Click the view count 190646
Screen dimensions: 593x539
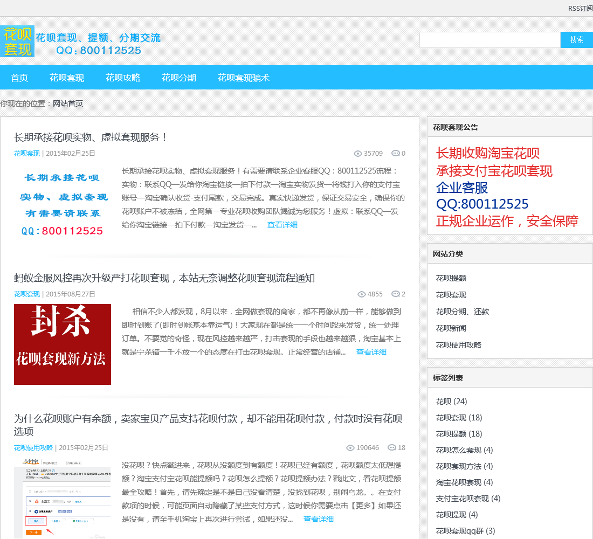pyautogui.click(x=367, y=448)
